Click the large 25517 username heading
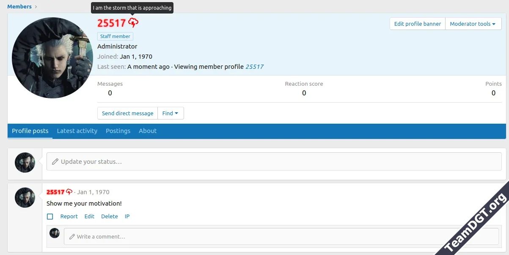 (x=112, y=23)
